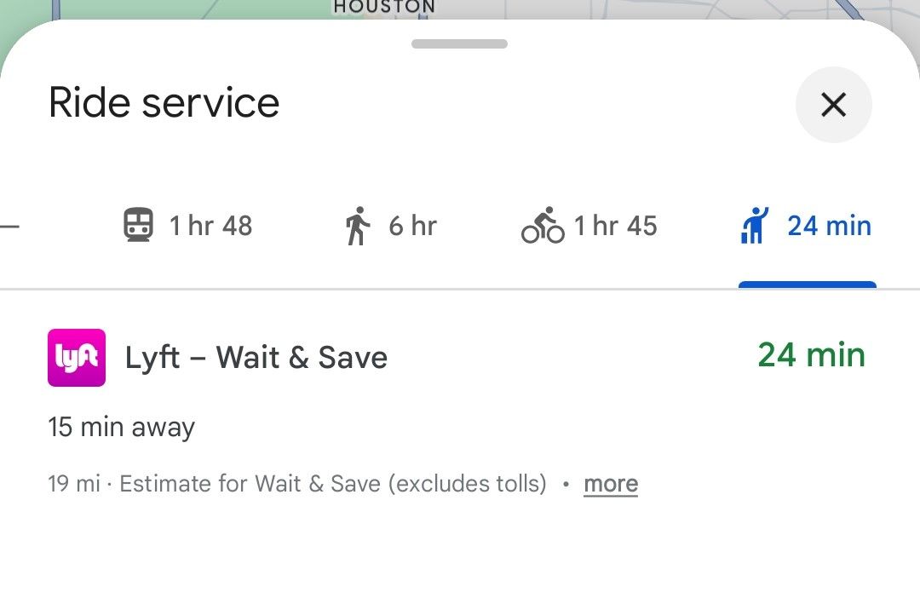Tap the transit train icon
Screen dimensions: 920x598
[x=138, y=226]
